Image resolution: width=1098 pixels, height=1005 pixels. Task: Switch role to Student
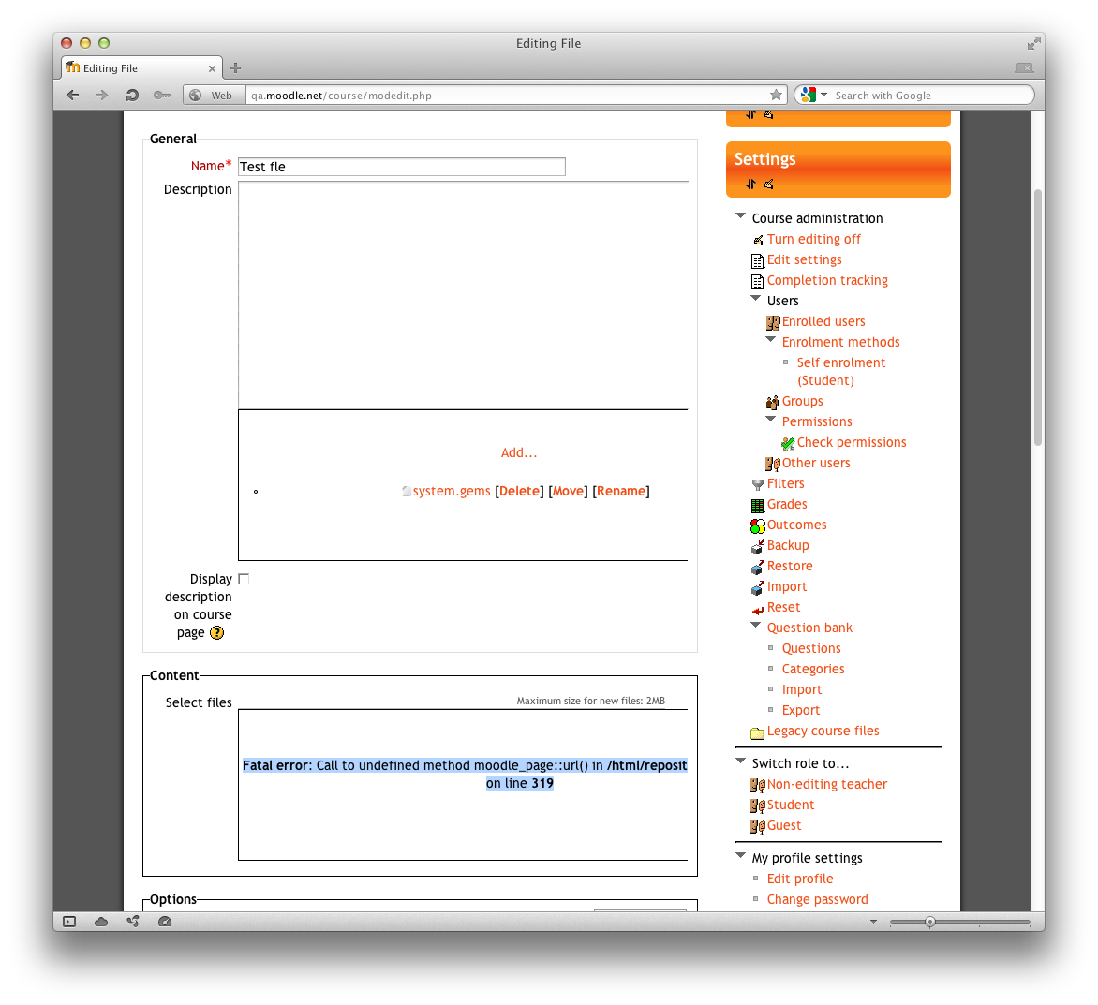pos(791,805)
